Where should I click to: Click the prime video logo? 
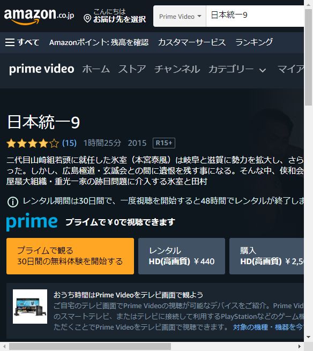click(42, 69)
